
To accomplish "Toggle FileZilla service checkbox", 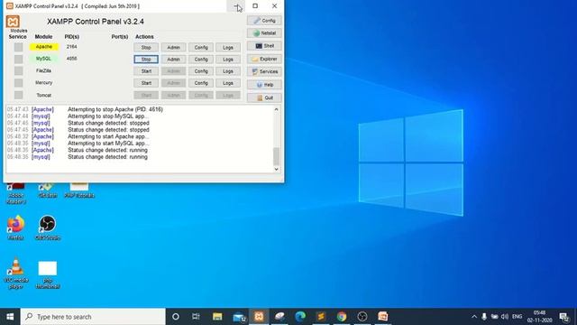I will point(18,70).
